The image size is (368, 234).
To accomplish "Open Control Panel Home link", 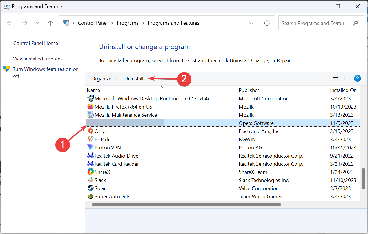I will 35,43.
